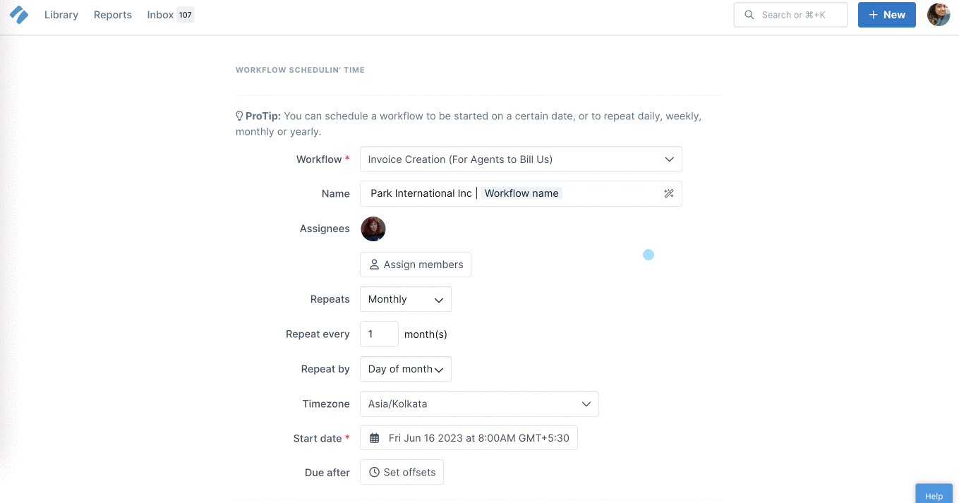959x503 pixels.
Task: Open the Library menu
Action: [x=61, y=15]
